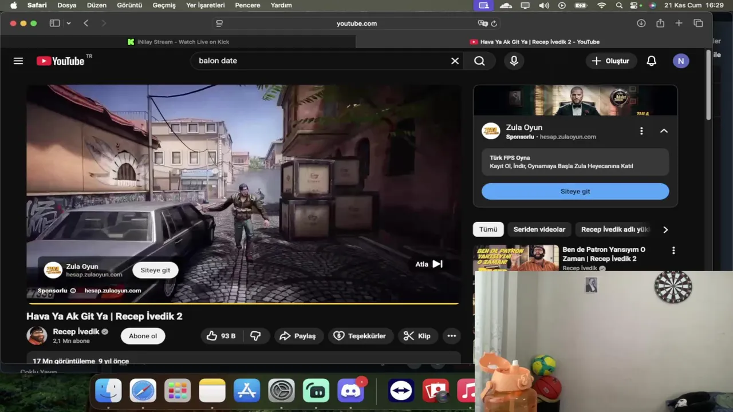Viewport: 733px width, 412px height.
Task: Open System Settings from the Dock
Action: (281, 391)
